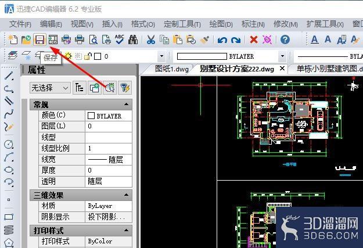Image resolution: width=363 pixels, height=248 pixels.
Task: Open Help with the question mark icon
Action: tap(285, 39)
